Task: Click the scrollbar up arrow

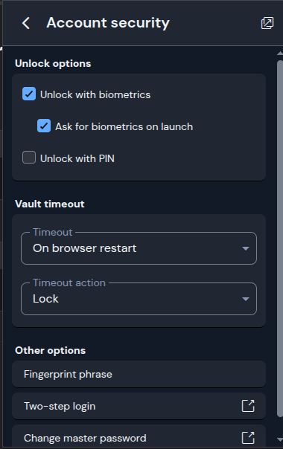Action: click(x=280, y=54)
